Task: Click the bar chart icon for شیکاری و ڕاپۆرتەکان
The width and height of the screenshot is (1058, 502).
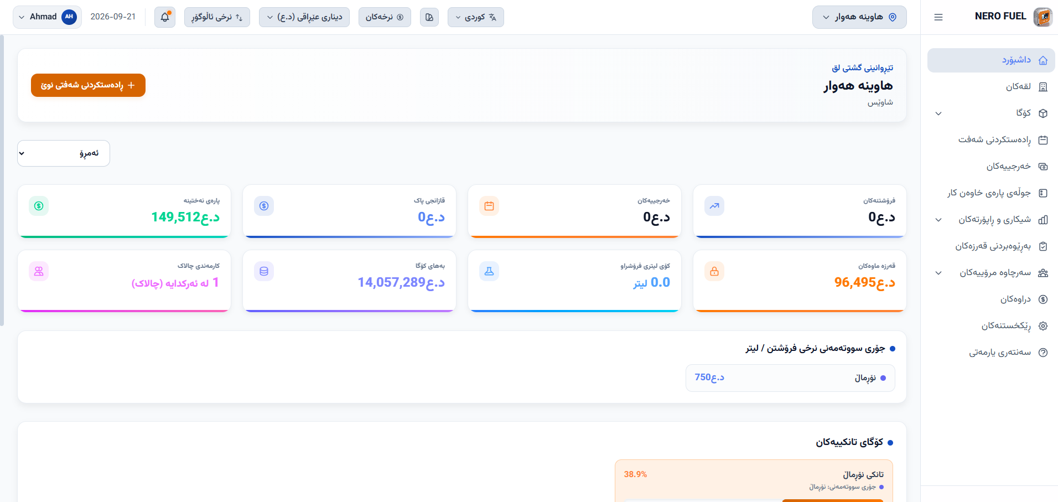Action: coord(1043,220)
